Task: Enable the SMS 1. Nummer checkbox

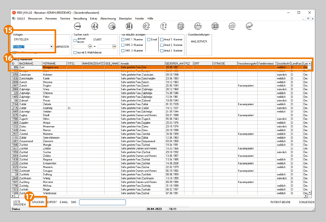Action: [x=123, y=40]
